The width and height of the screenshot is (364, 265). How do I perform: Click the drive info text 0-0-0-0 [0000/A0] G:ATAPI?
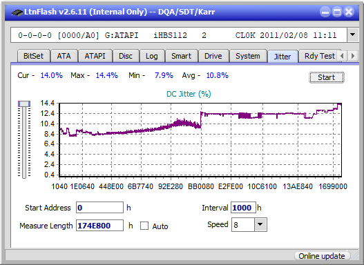coord(78,35)
